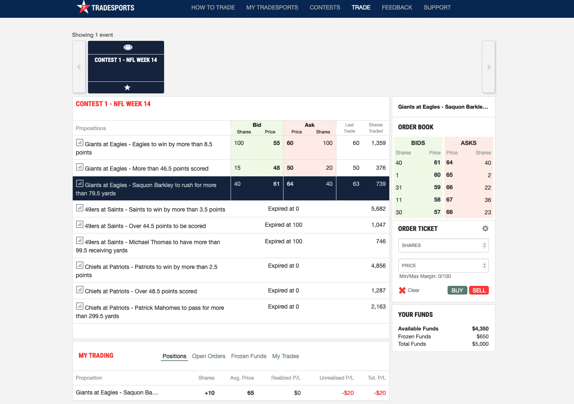Adjust the PRICE field stepper arrows

[x=484, y=266]
